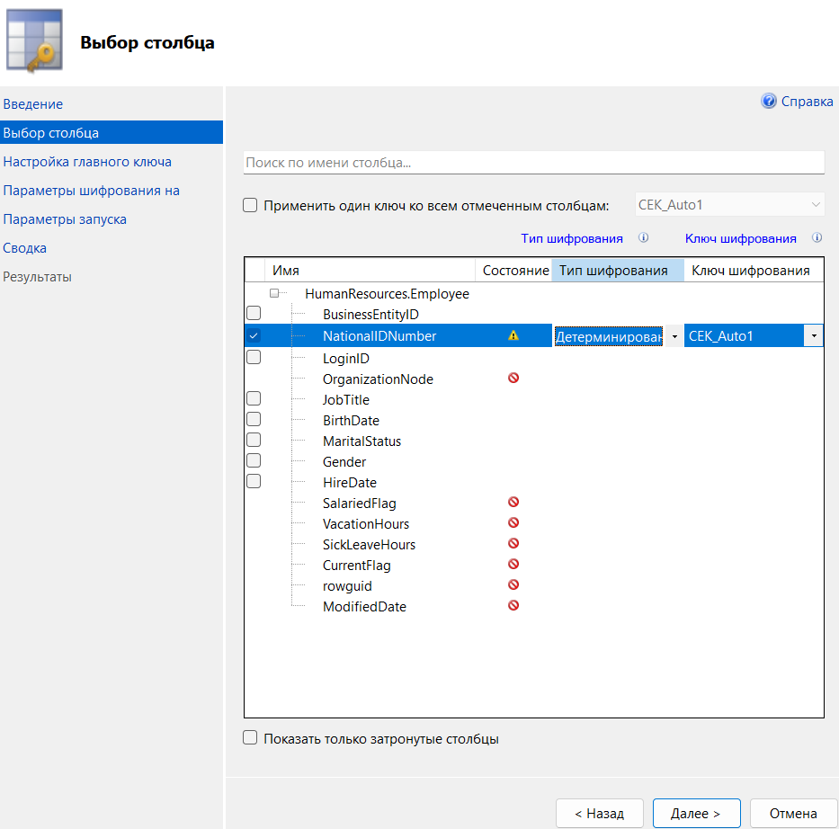
Task: Click the Отмена button
Action: pos(793,814)
